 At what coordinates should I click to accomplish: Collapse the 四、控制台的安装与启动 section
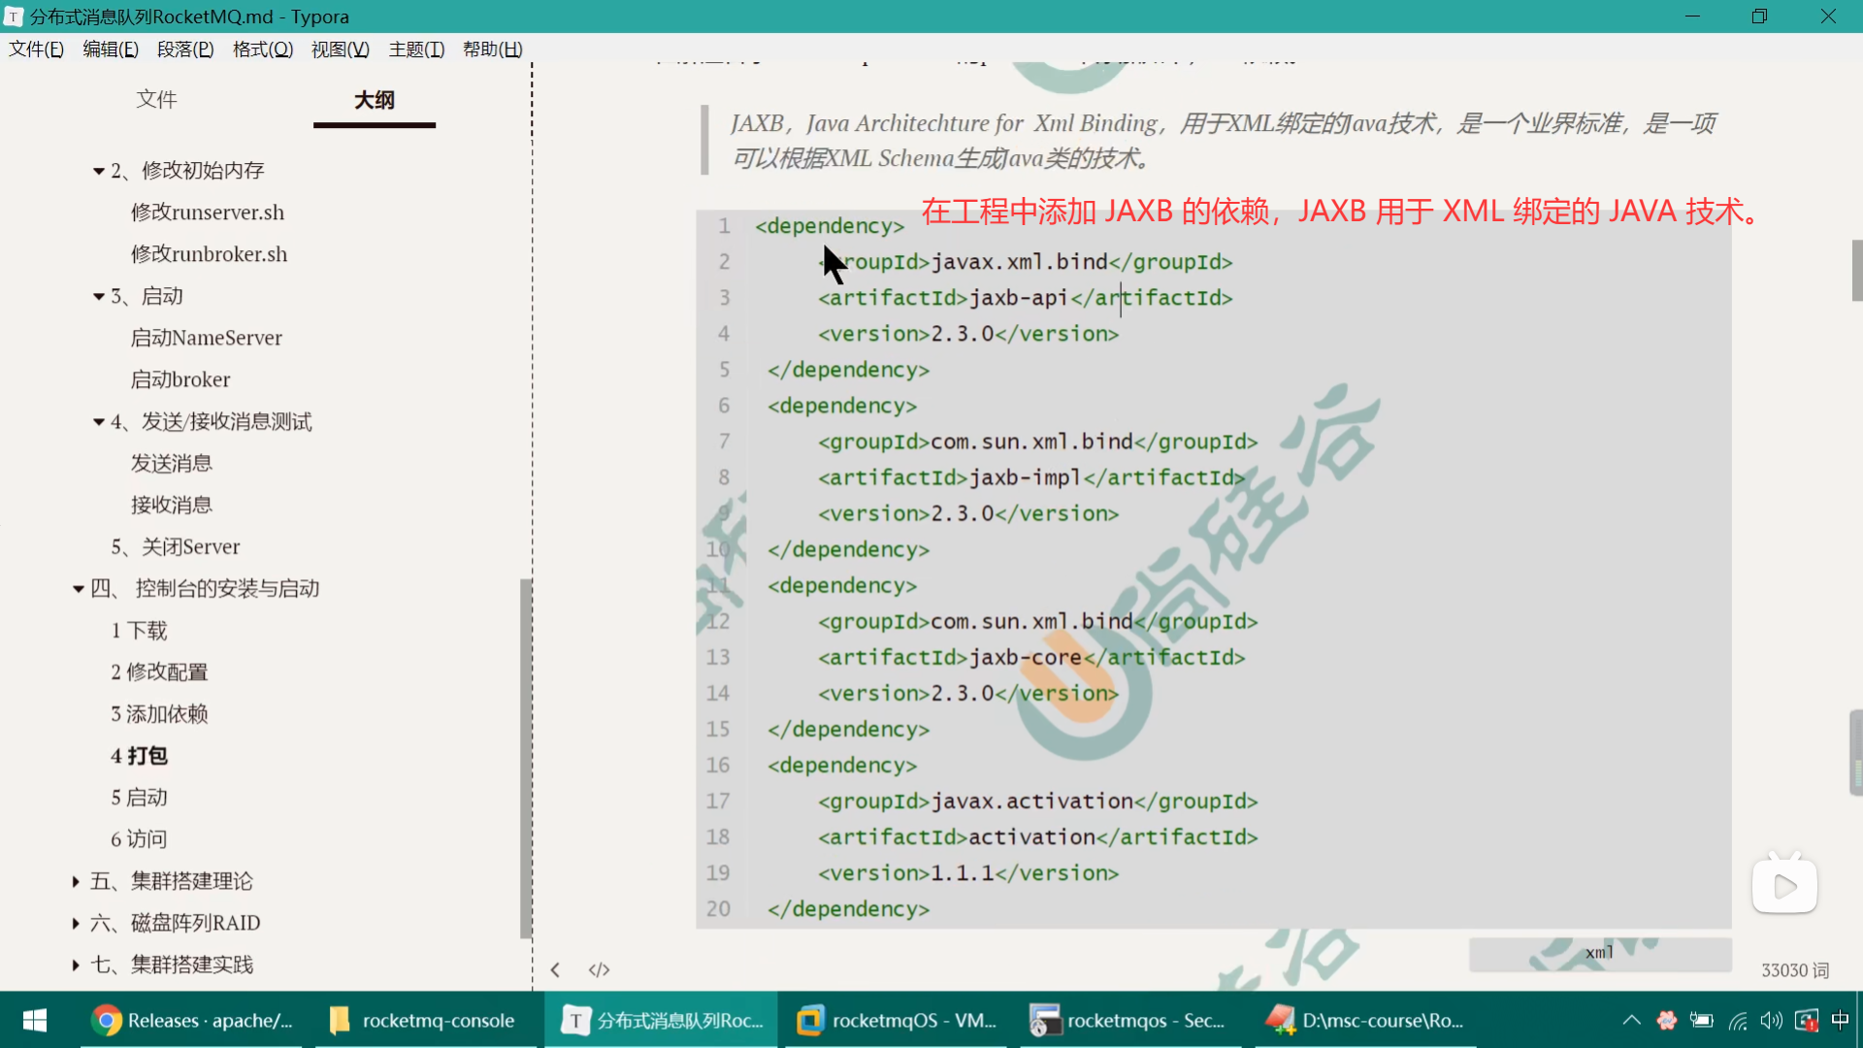point(78,589)
